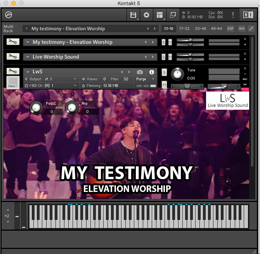Solo the LwS instrument
This screenshot has width=260, height=254.
tap(164, 73)
